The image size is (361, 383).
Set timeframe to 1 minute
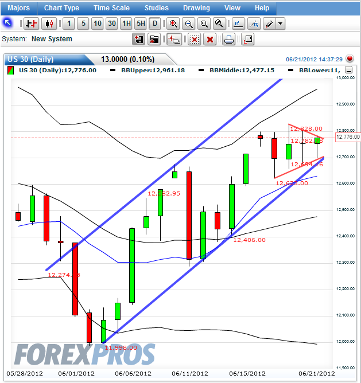pos(69,24)
